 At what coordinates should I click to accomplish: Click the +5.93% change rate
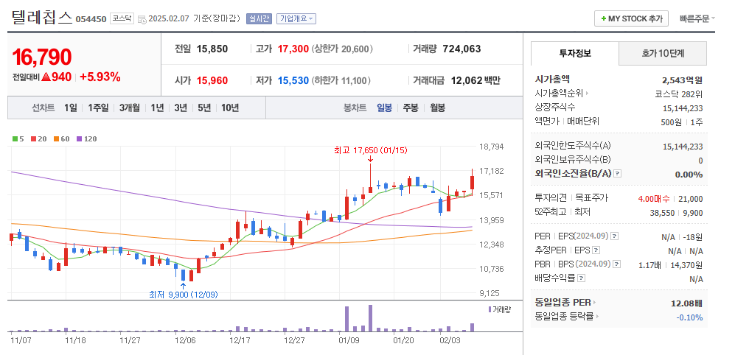[x=100, y=77]
